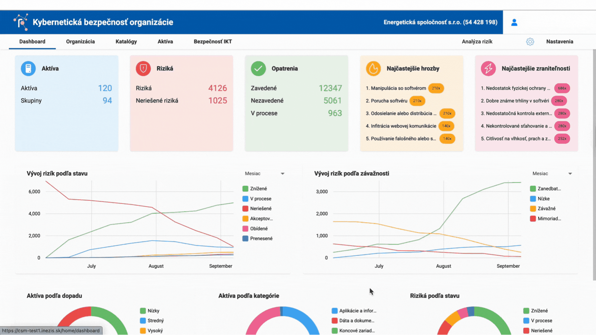Click the green Opatrenia checkmark icon
This screenshot has width=596, height=335.
pos(258,69)
